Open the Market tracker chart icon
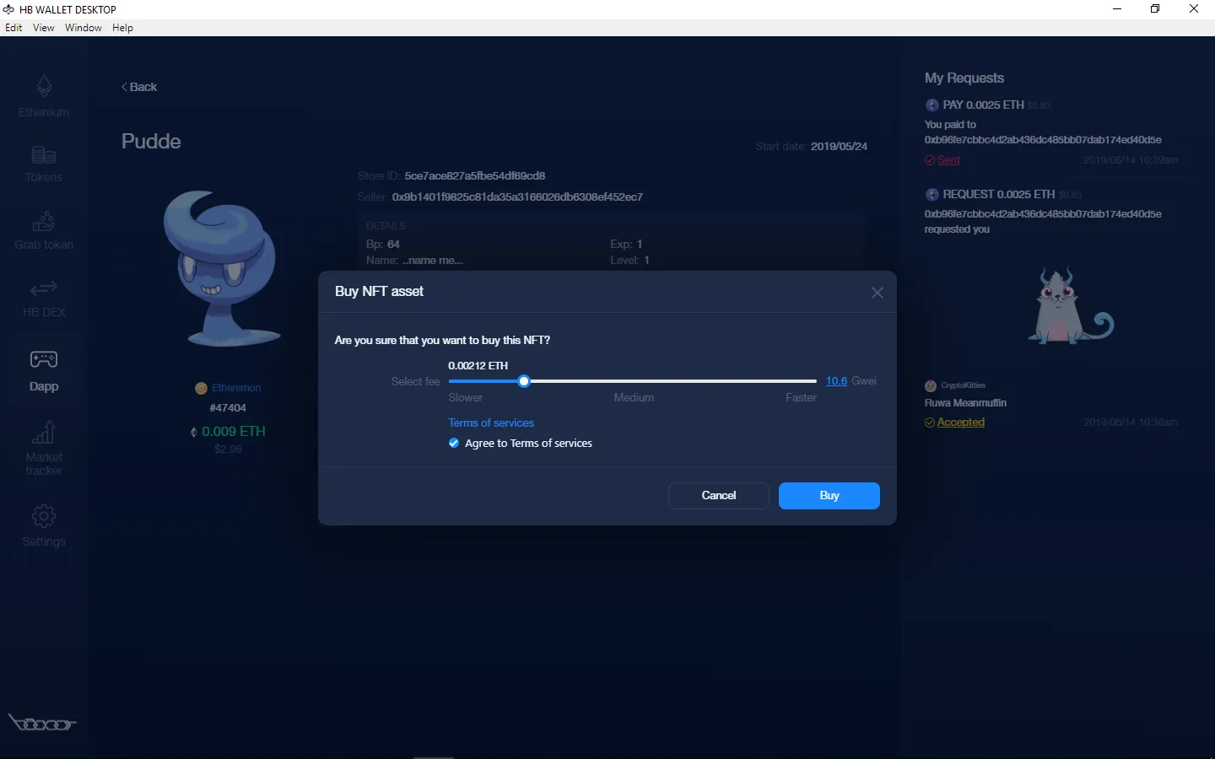This screenshot has width=1215, height=759. [44, 433]
